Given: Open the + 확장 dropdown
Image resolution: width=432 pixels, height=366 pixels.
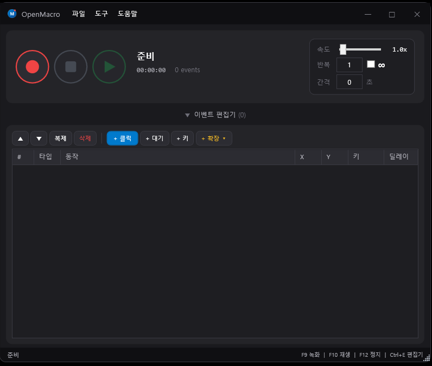Looking at the screenshot, I should point(214,138).
